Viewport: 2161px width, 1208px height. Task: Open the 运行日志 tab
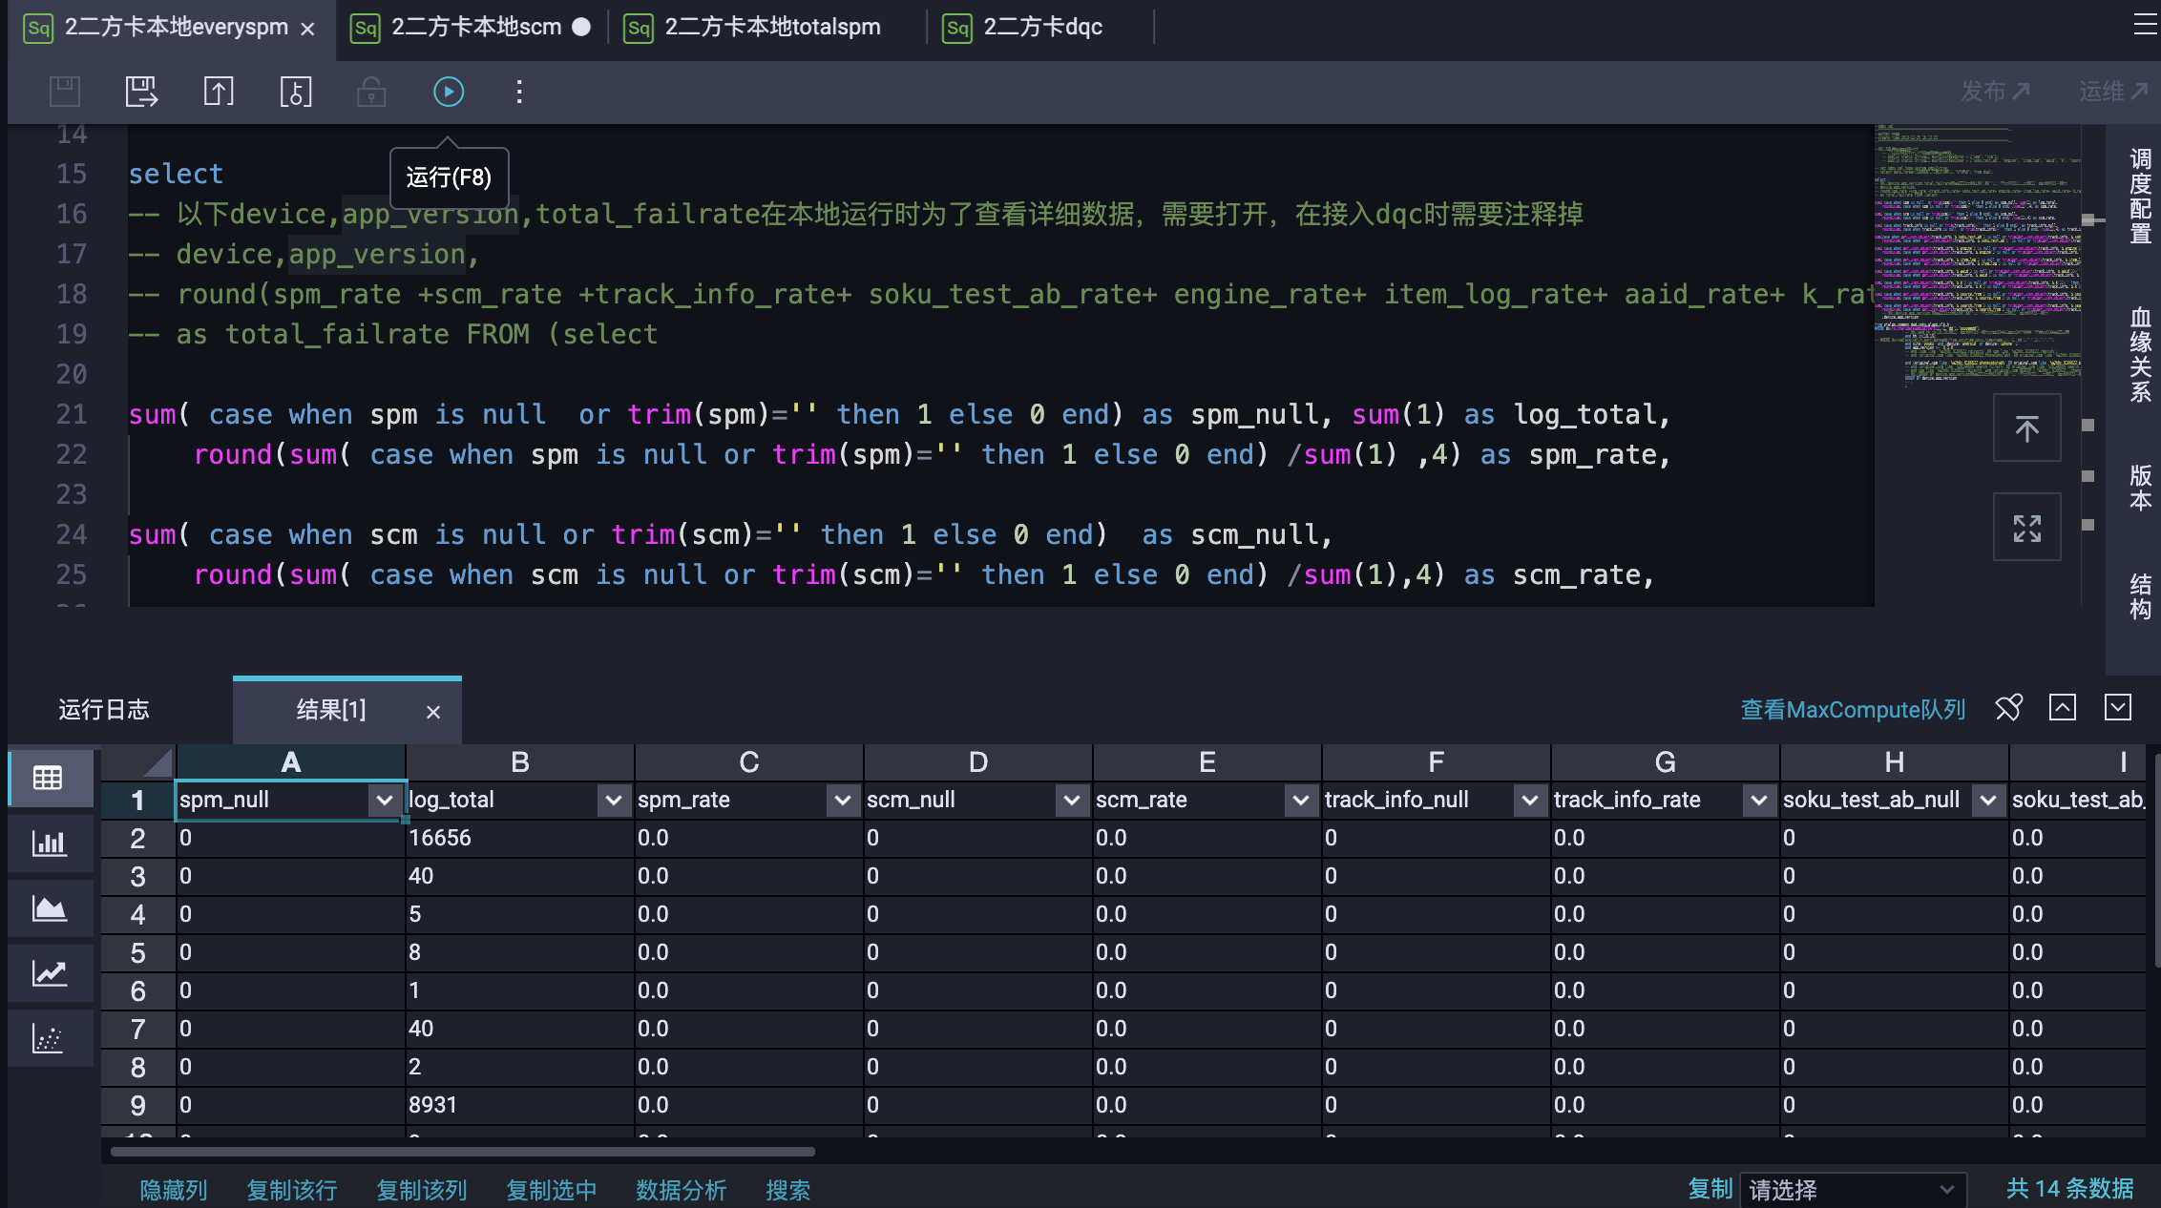(104, 710)
